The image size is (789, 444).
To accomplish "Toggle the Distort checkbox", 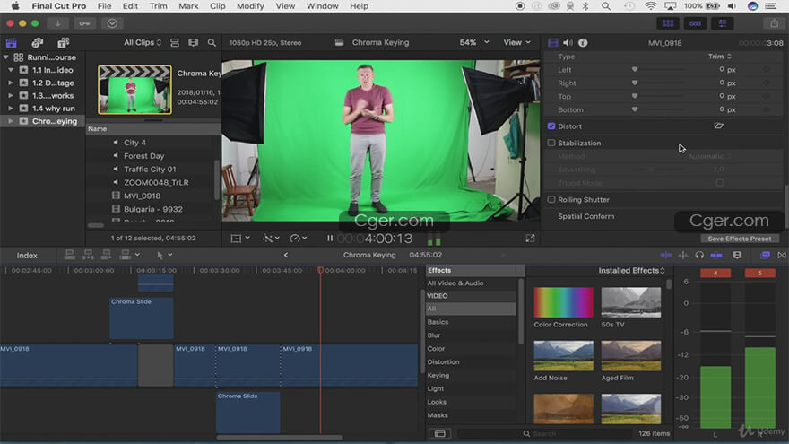I will coord(551,126).
